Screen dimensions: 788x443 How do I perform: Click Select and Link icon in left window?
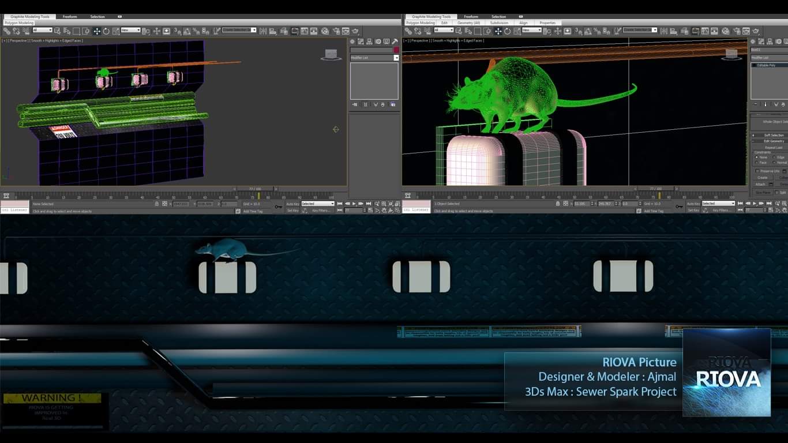(x=6, y=31)
